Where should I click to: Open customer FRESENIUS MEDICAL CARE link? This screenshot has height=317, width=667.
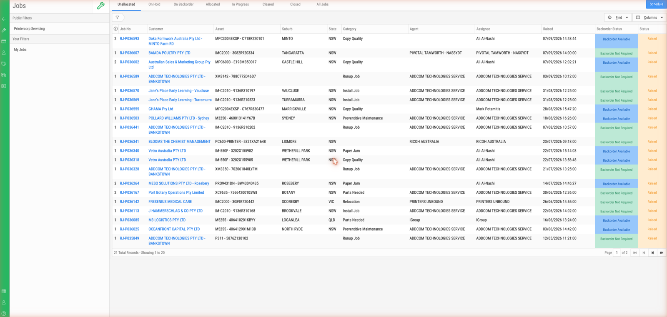click(x=170, y=202)
